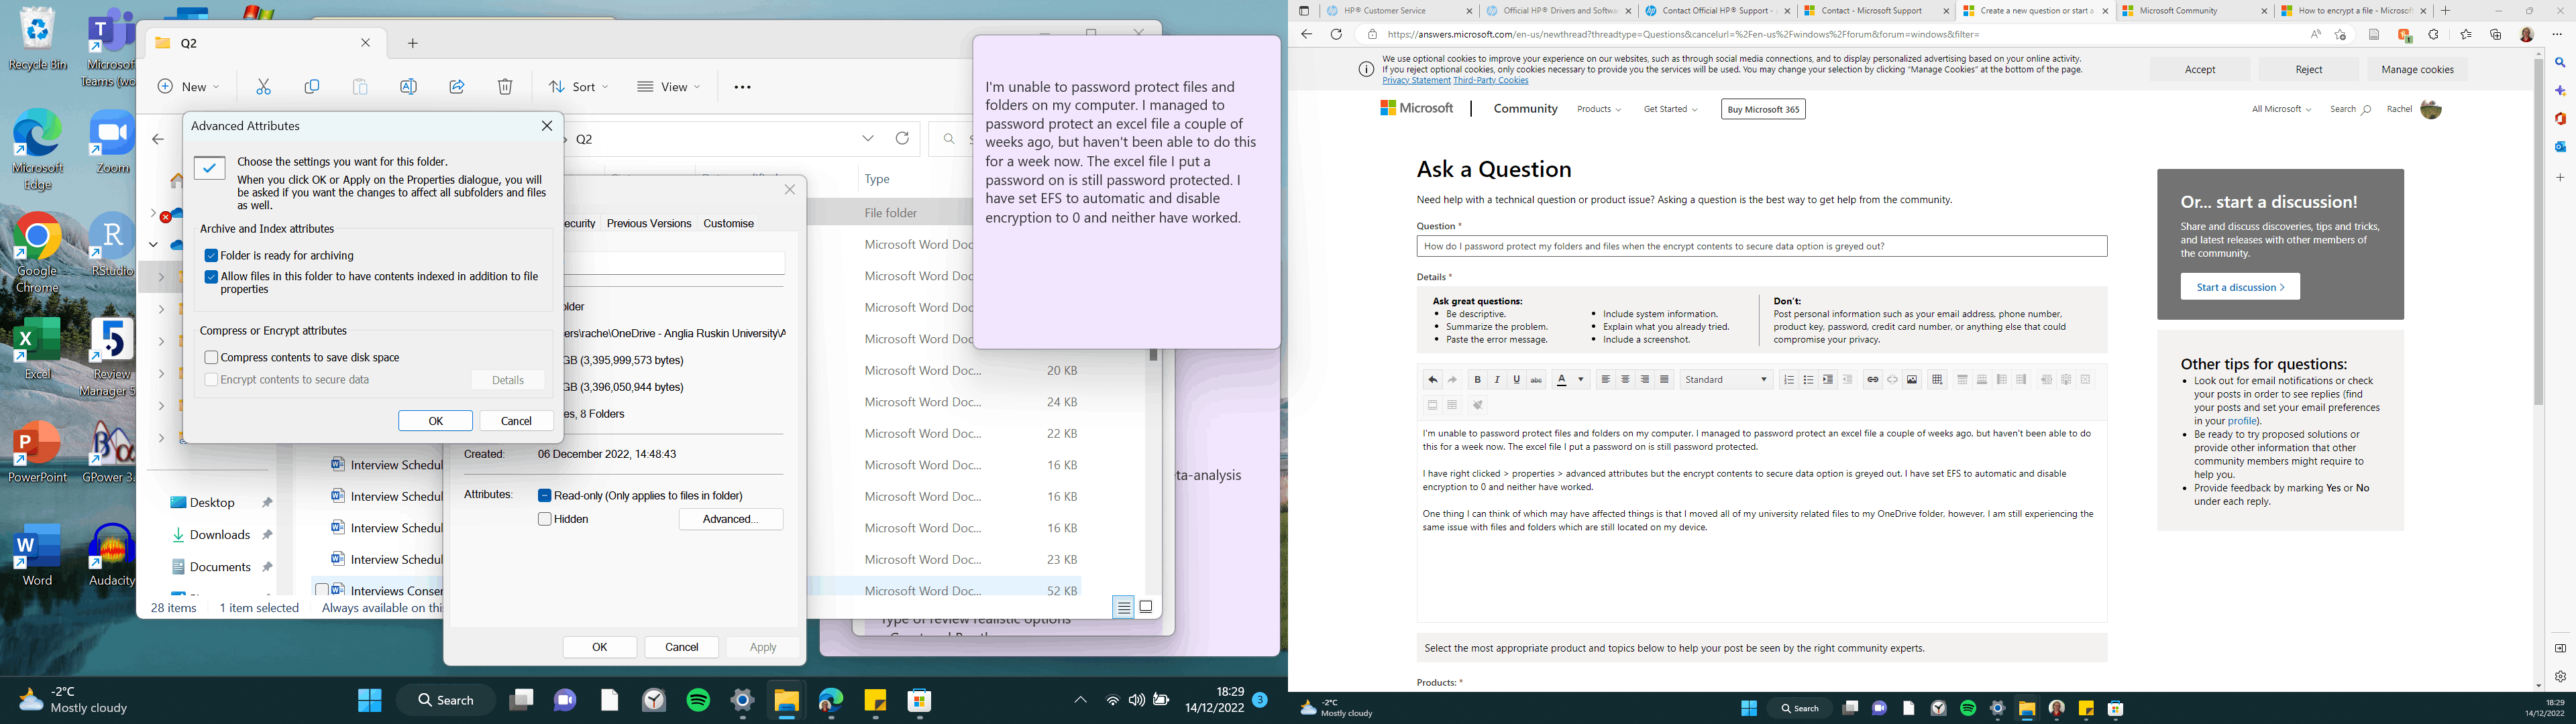
Task: Insert a hyperlink using the link icon
Action: point(1873,379)
